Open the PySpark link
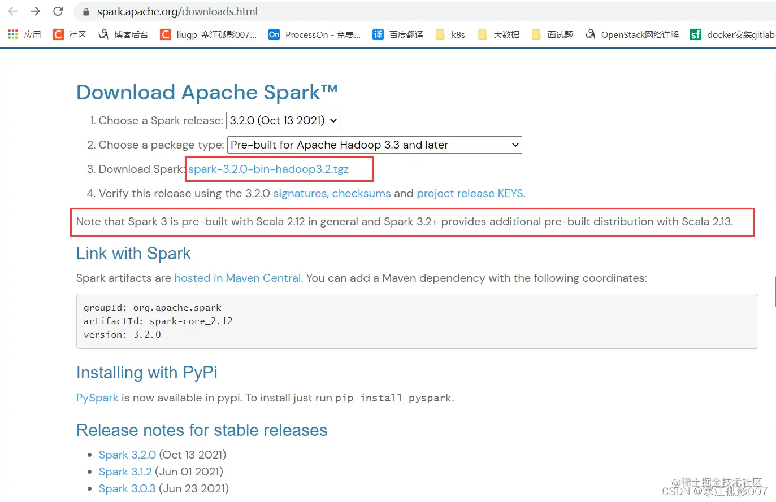The width and height of the screenshot is (776, 502). (x=97, y=398)
